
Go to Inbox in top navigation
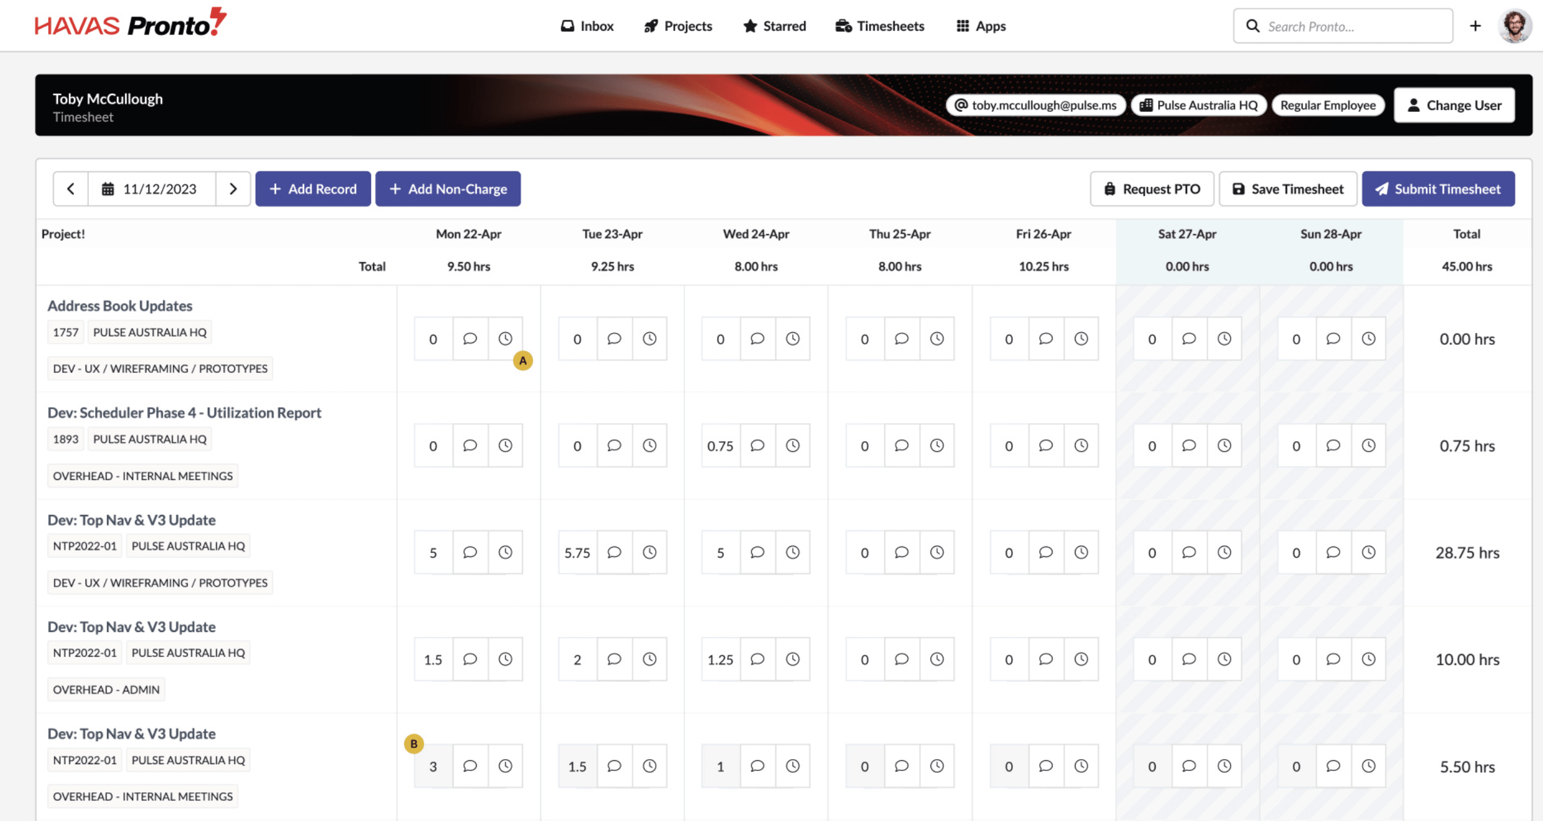coord(587,26)
